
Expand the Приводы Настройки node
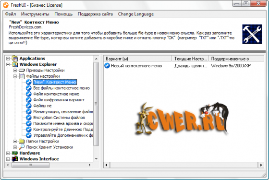click(15, 70)
